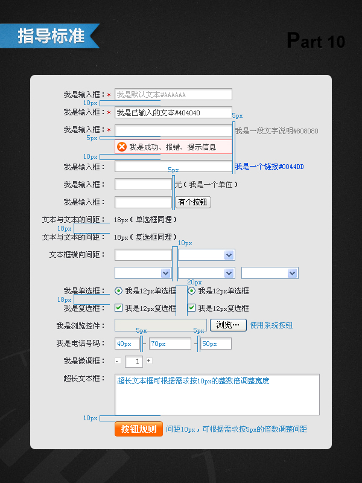Click the 使用系统按钮 link text
The width and height of the screenshot is (362, 483).
pyautogui.click(x=271, y=325)
